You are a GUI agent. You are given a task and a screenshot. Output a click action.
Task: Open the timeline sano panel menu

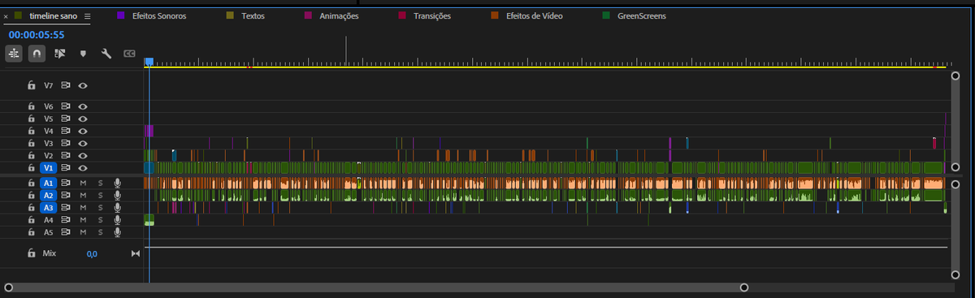pyautogui.click(x=87, y=16)
